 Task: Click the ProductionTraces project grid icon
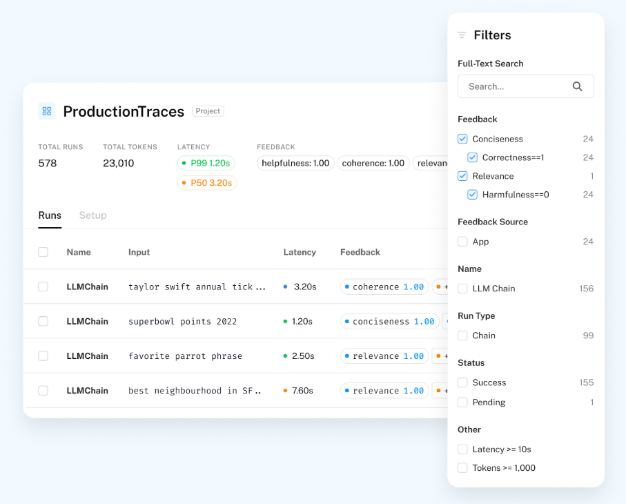pyautogui.click(x=47, y=111)
